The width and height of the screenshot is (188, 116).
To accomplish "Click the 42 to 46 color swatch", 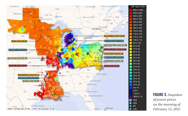I will click(130, 67).
